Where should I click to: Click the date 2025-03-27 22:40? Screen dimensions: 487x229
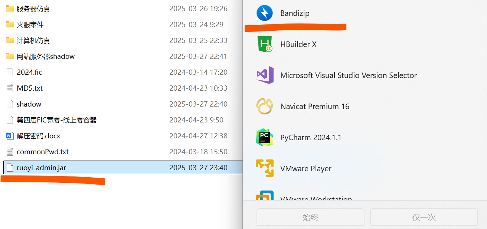198,104
